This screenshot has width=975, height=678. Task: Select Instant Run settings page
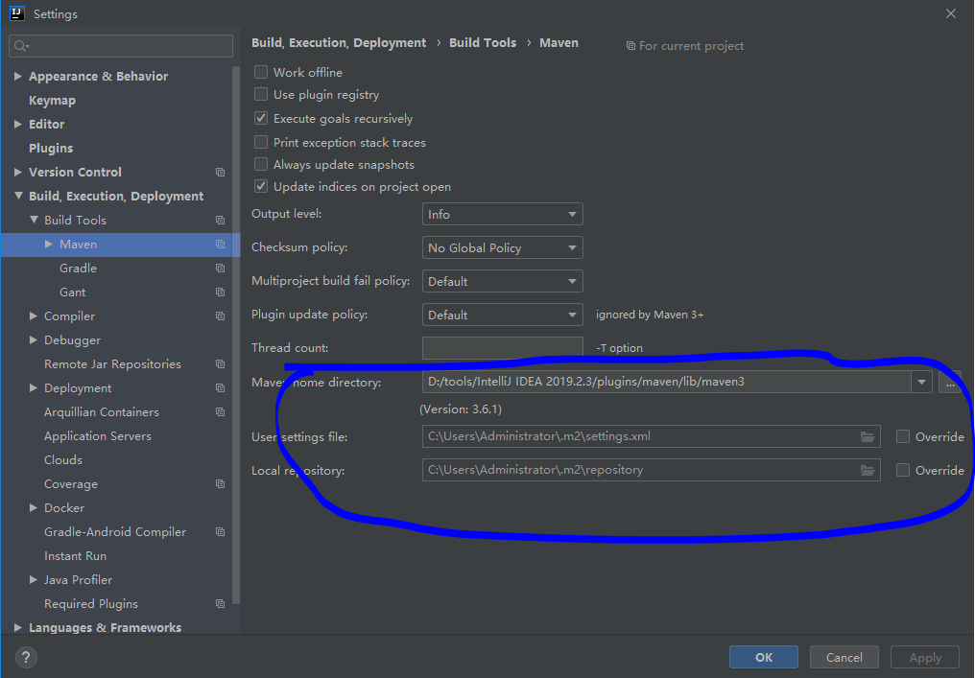(x=75, y=556)
